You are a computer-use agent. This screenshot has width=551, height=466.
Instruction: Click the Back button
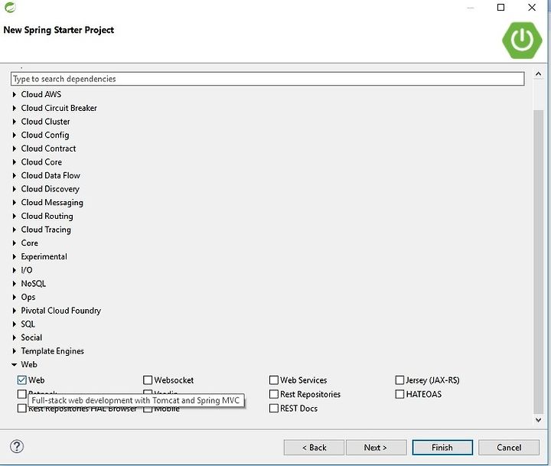[x=315, y=448]
